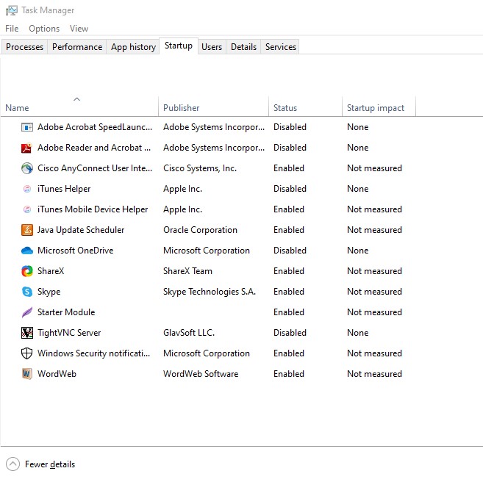Screen dimensions: 483x482
Task: Select the Starter Module entry name
Action: pos(66,312)
